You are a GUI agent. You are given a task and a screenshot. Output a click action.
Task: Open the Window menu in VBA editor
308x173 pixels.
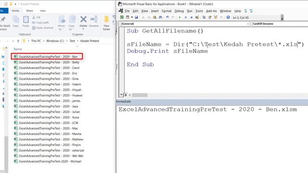click(x=226, y=11)
